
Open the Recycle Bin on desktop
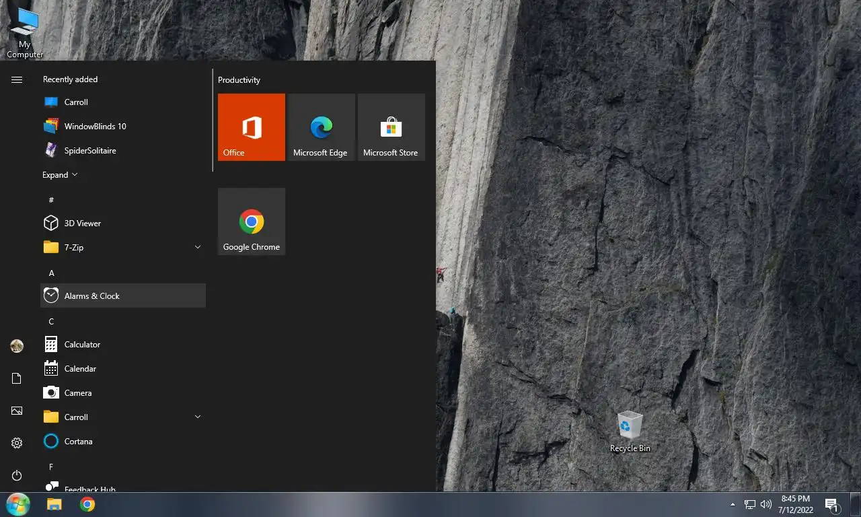630,432
